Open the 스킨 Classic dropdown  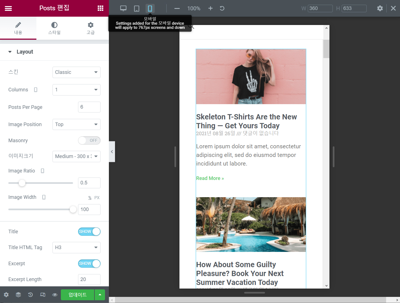76,72
